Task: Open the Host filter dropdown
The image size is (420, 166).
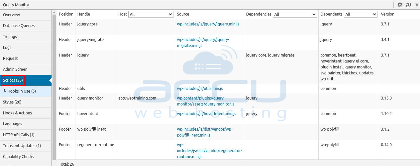Action: [x=151, y=14]
